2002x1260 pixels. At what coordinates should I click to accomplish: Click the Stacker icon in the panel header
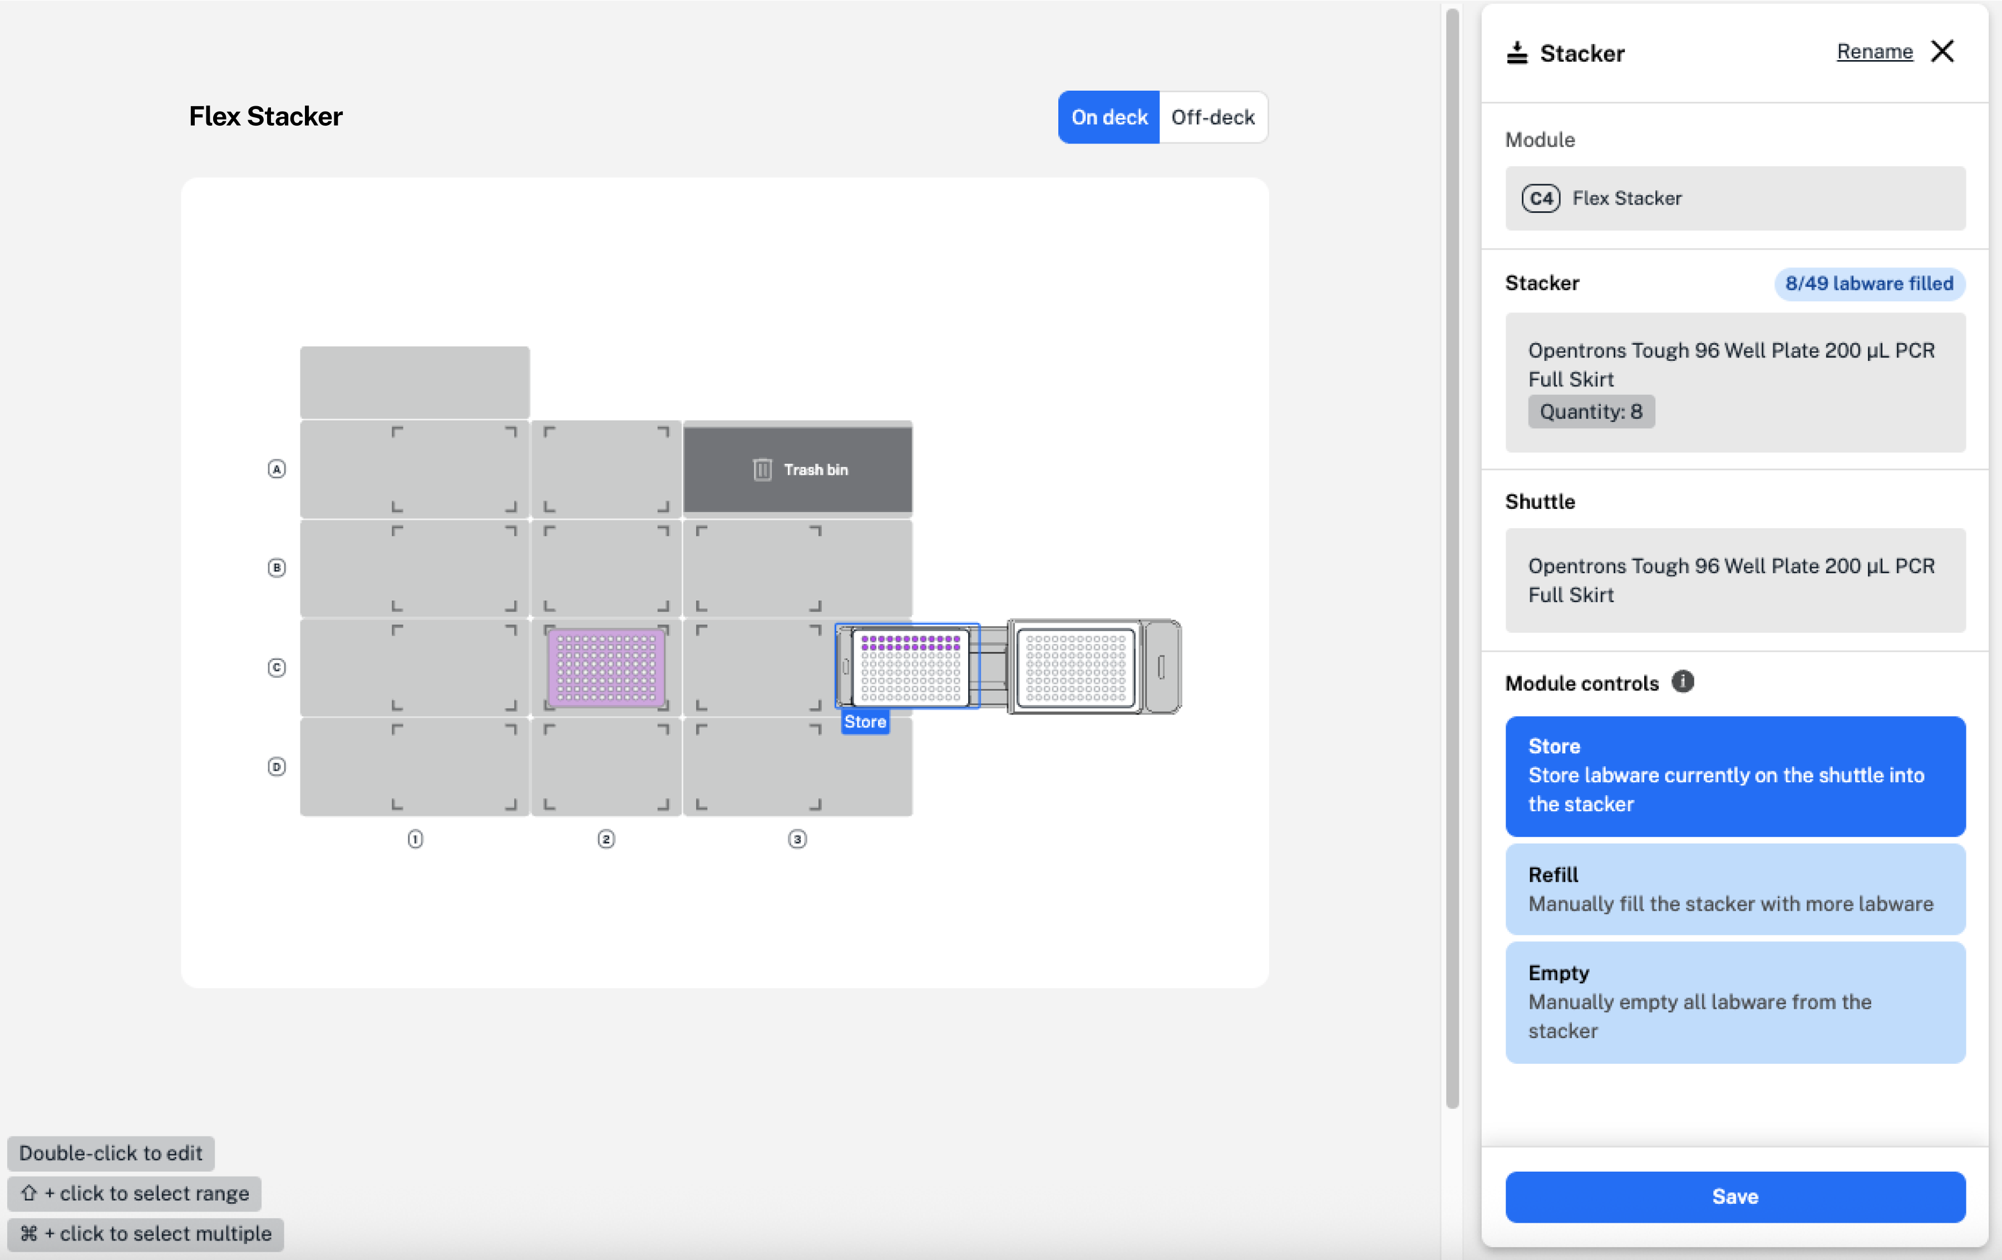(x=1517, y=53)
